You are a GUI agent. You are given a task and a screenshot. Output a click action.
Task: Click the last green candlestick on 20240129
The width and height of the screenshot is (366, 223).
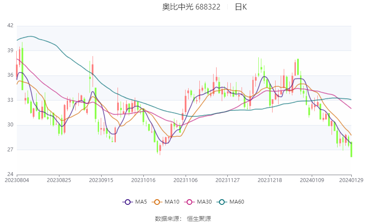[351, 149]
